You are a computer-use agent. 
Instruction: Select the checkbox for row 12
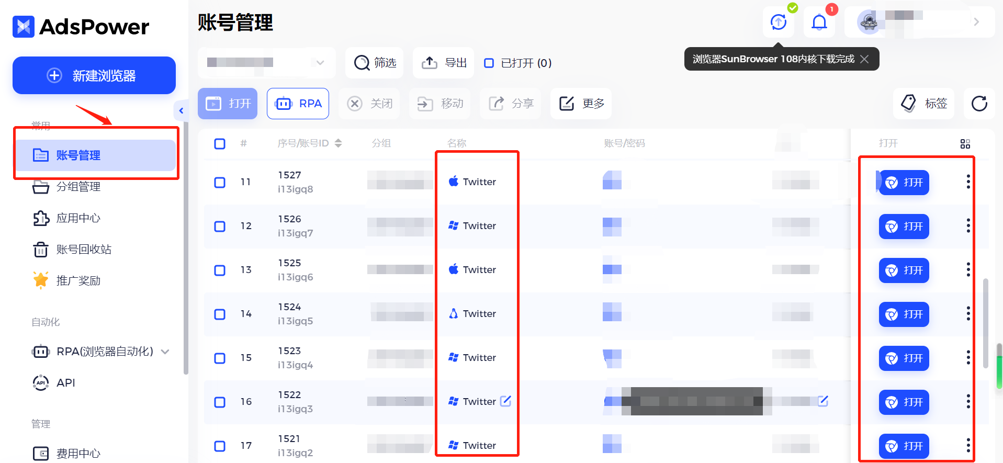(220, 227)
